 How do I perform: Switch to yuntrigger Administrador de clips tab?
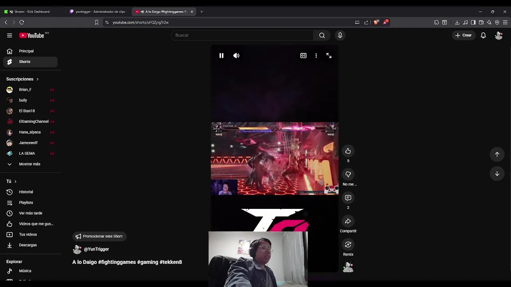pos(98,12)
